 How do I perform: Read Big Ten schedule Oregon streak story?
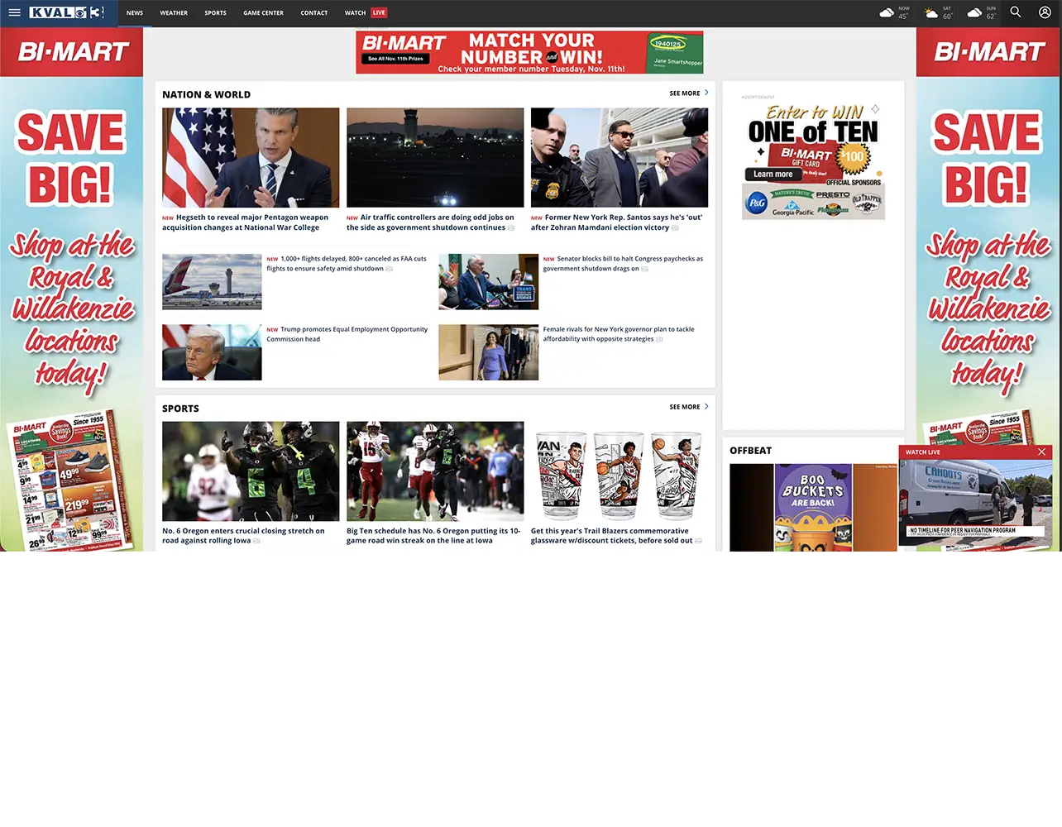click(x=435, y=536)
